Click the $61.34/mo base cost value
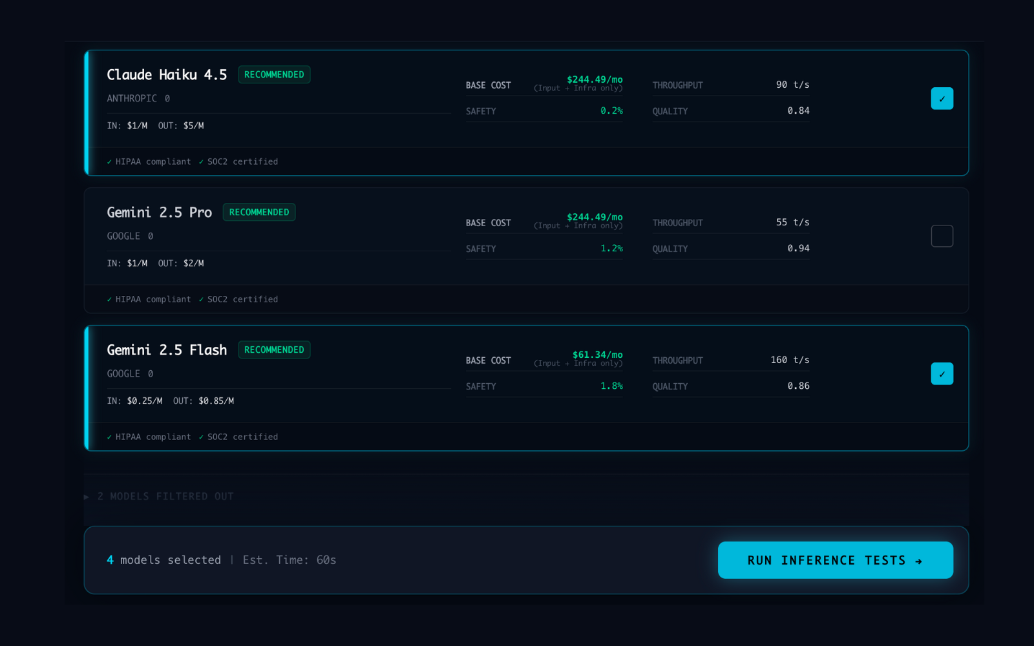Viewport: 1034px width, 646px height. pyautogui.click(x=597, y=355)
